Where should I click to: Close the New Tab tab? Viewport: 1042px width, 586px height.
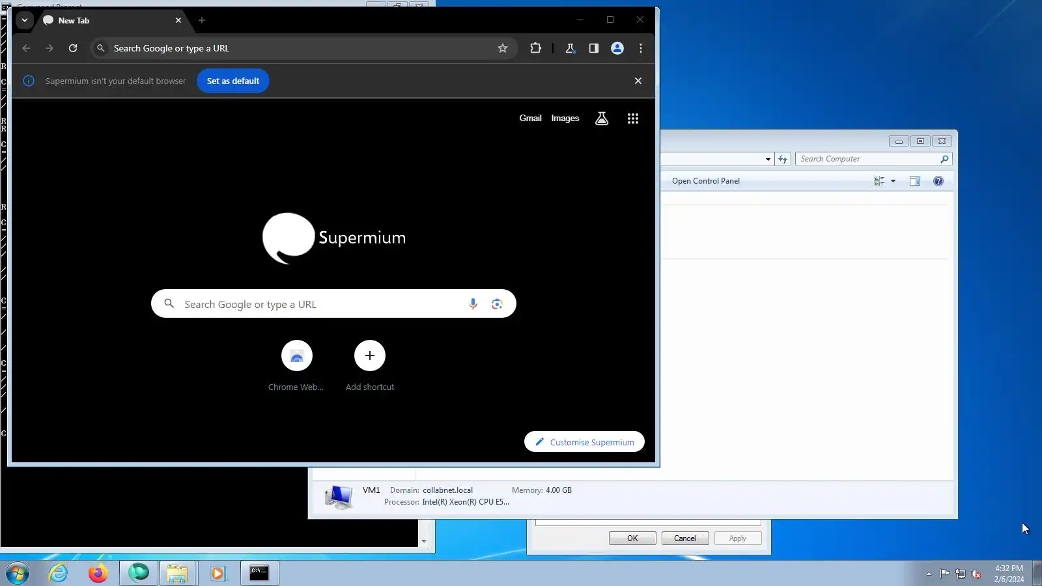(x=178, y=20)
